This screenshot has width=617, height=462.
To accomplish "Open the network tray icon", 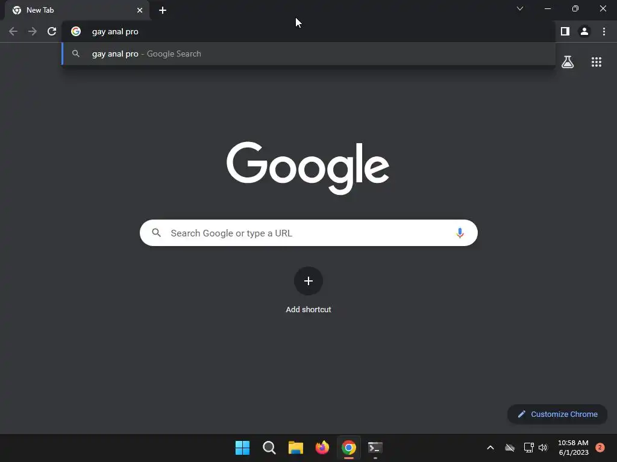I will click(528, 448).
